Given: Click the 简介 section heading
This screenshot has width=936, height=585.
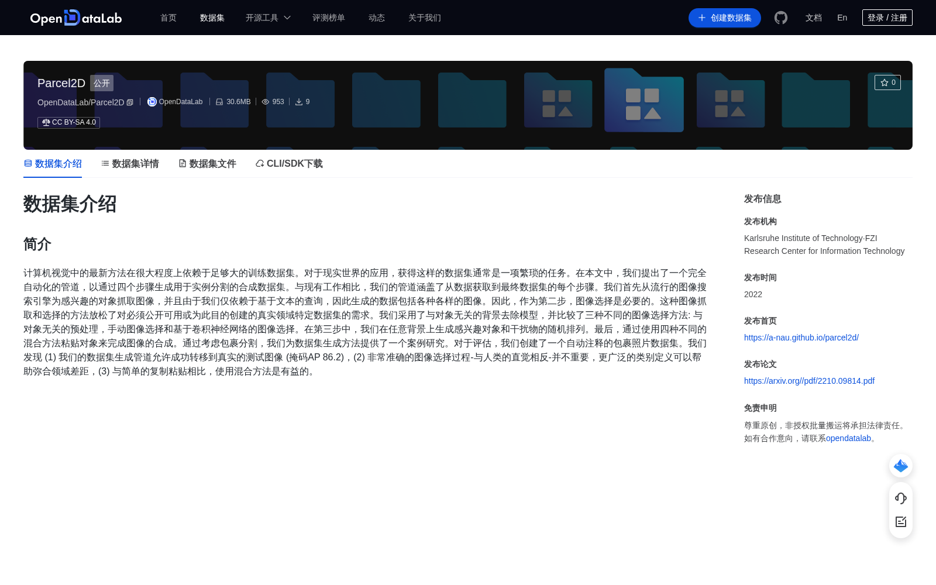Looking at the screenshot, I should (37, 244).
